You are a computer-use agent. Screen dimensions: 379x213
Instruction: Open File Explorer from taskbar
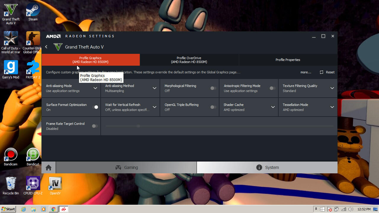pyautogui.click(x=33, y=209)
